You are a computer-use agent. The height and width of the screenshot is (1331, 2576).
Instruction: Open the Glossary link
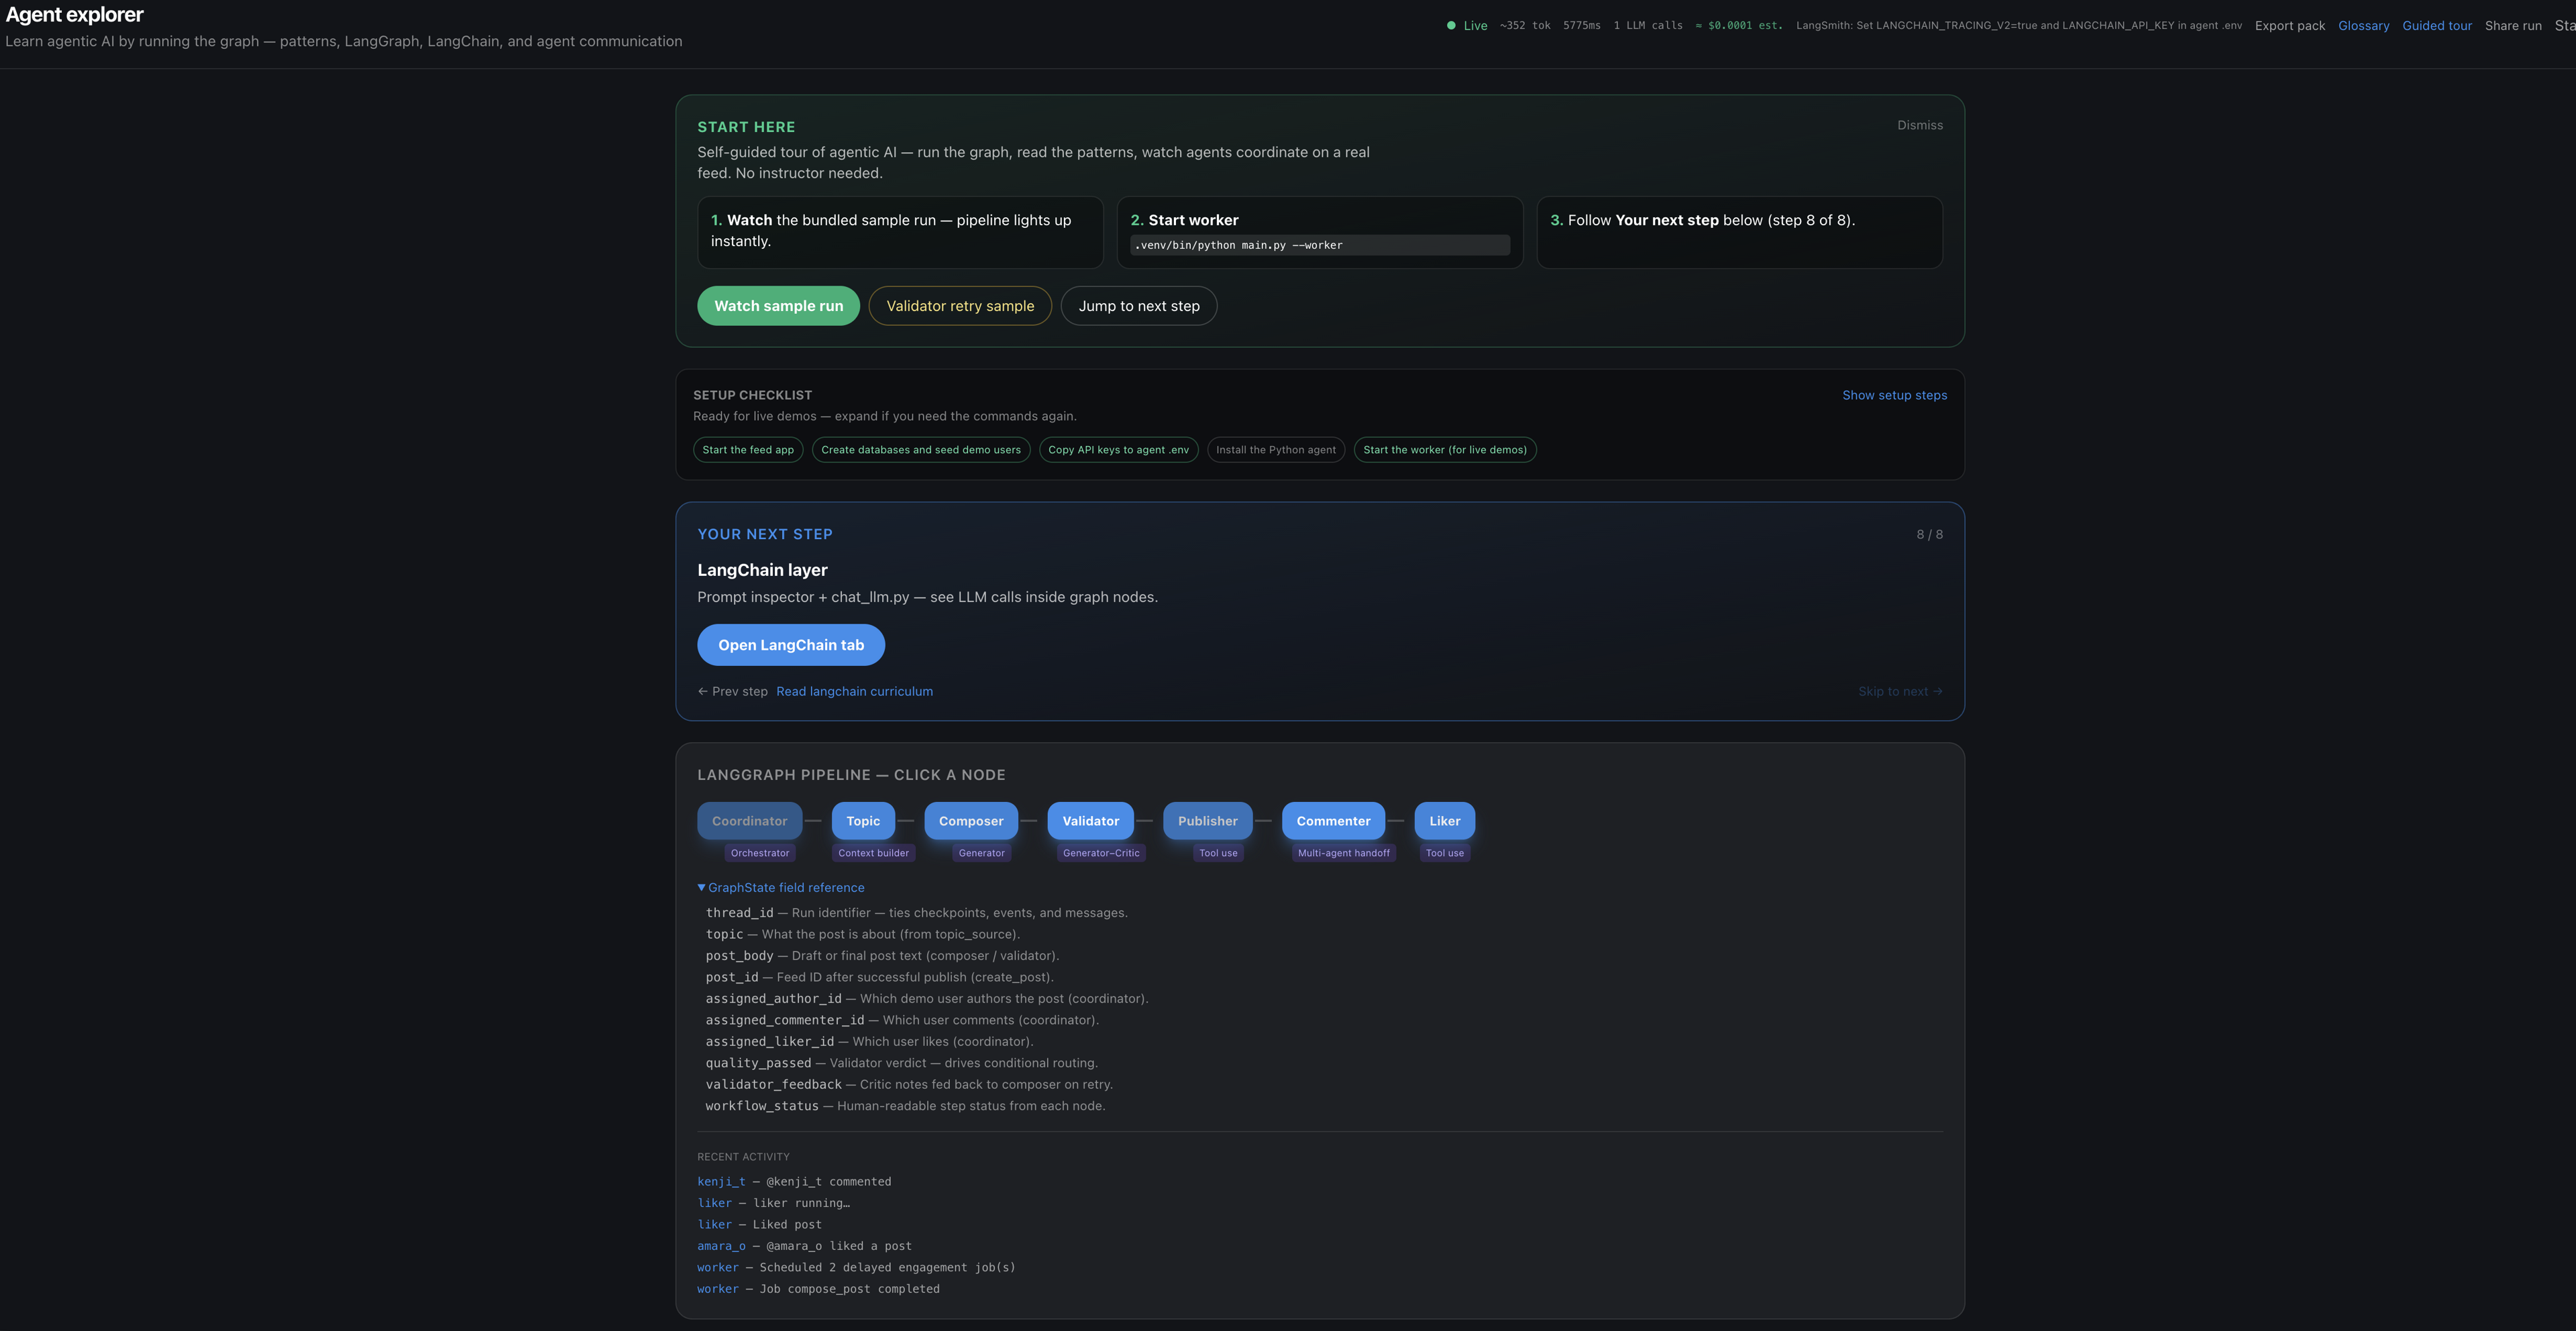click(2363, 26)
